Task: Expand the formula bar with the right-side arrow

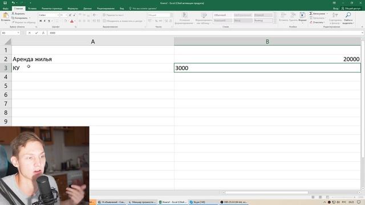Action: point(363,33)
